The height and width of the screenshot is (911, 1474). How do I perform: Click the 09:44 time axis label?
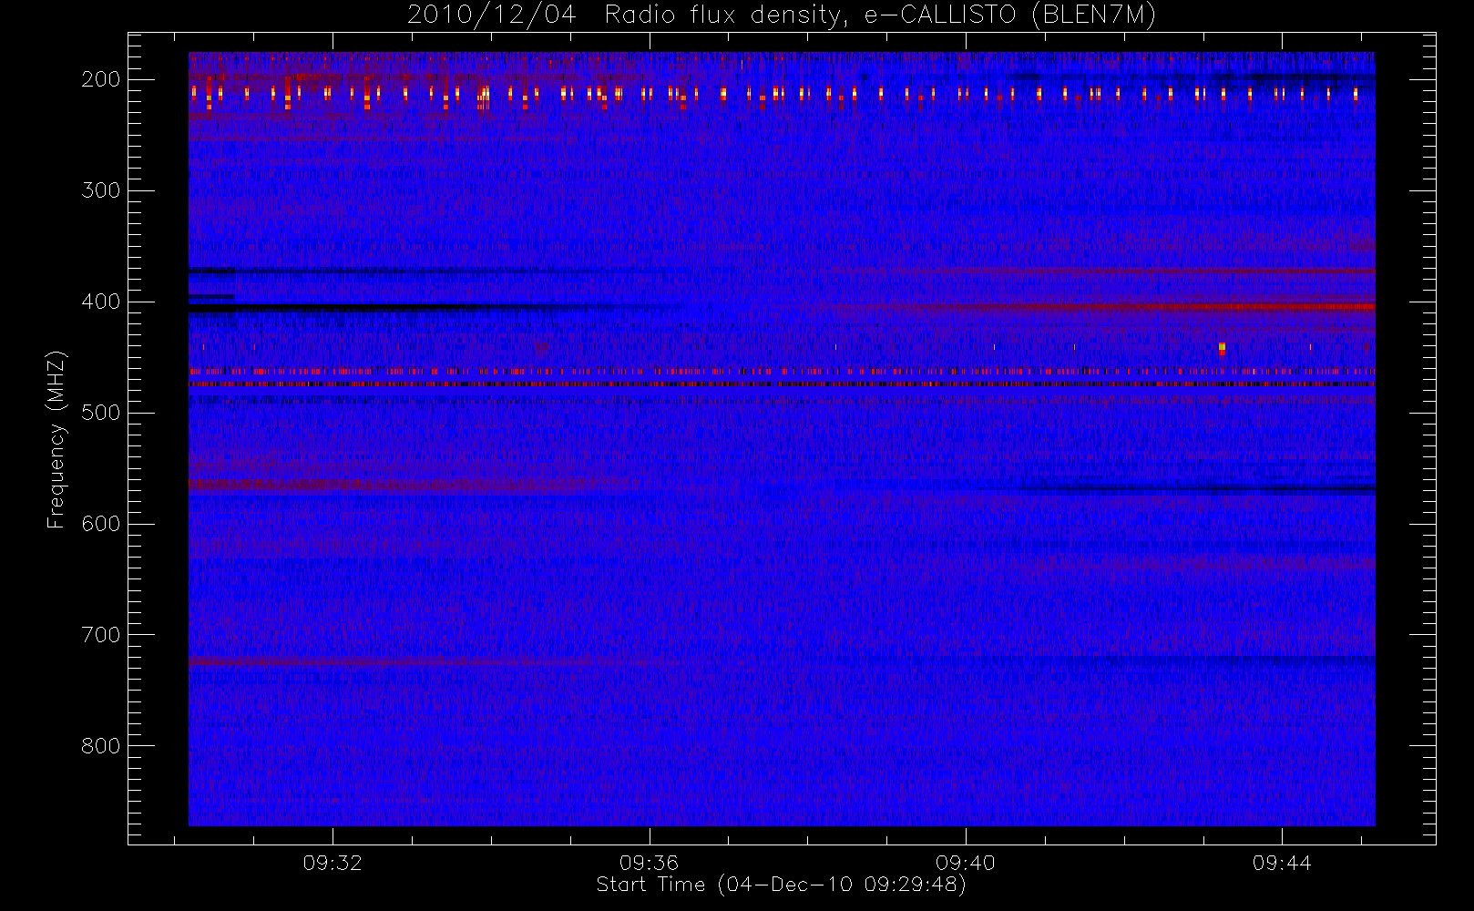click(x=1282, y=863)
